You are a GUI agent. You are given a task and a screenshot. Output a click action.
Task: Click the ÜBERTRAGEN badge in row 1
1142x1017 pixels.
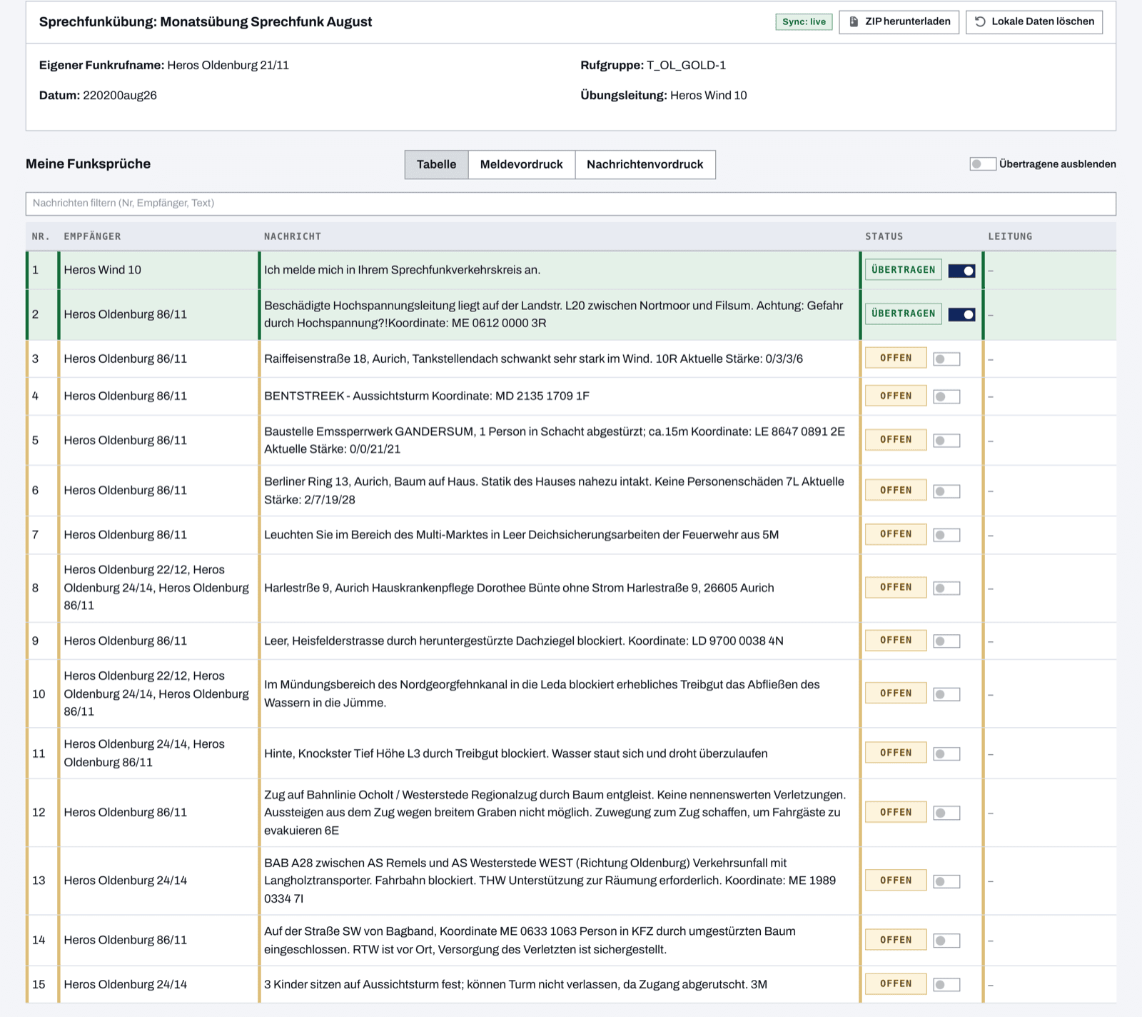pyautogui.click(x=903, y=270)
